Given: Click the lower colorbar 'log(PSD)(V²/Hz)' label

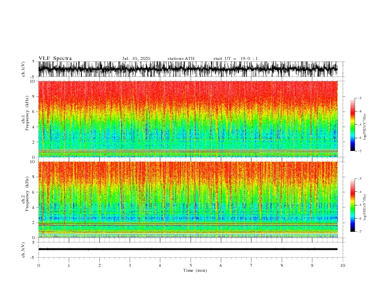Looking at the screenshot, I should (x=365, y=207).
